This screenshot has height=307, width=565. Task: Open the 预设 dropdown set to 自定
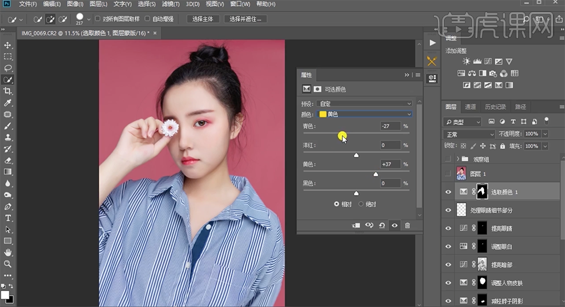click(364, 104)
